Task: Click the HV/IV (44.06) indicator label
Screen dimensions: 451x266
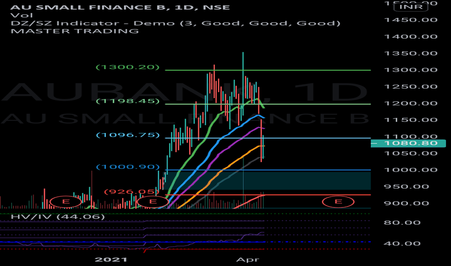Action: coord(58,217)
